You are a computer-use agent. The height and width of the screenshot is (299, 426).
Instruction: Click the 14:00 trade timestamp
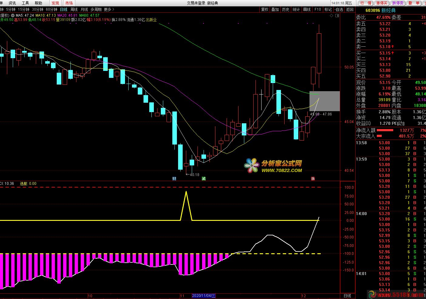[x=361, y=214]
